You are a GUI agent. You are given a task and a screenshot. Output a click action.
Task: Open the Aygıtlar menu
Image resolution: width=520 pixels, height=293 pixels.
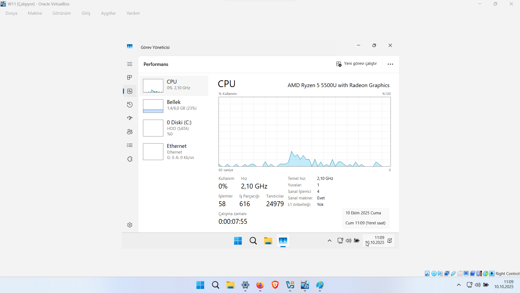(x=108, y=13)
